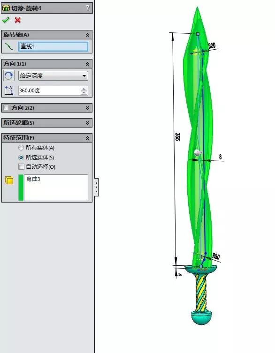Open help via the question mark icon
The height and width of the screenshot is (353, 275).
(87, 8)
